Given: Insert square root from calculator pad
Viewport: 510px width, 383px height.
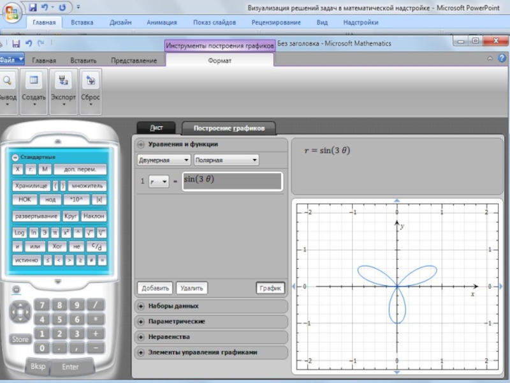Looking at the screenshot, I should point(89,232).
